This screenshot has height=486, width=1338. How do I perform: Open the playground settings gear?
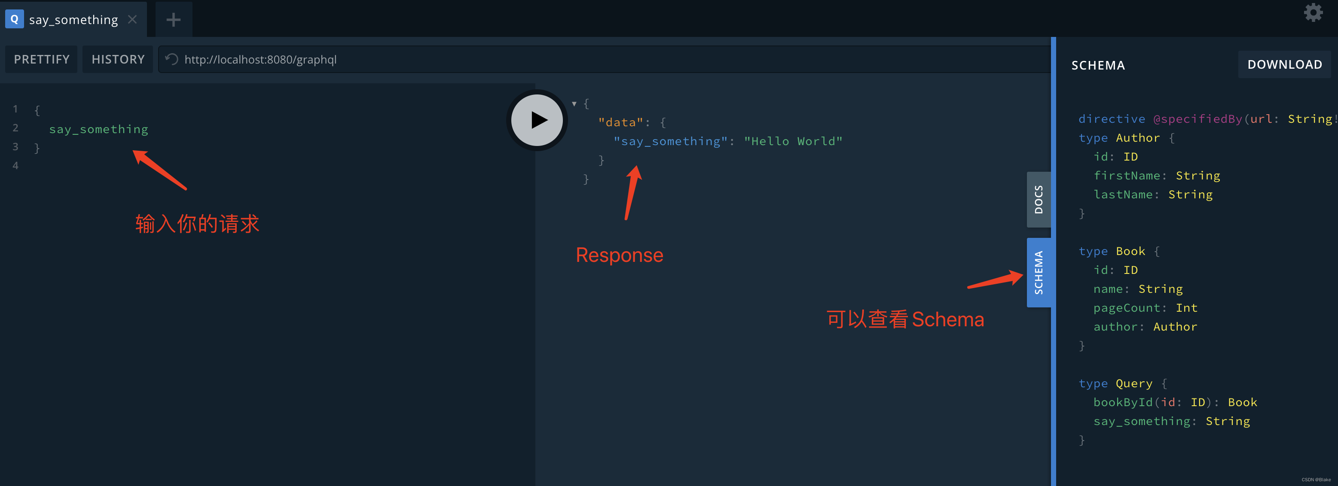(1313, 12)
